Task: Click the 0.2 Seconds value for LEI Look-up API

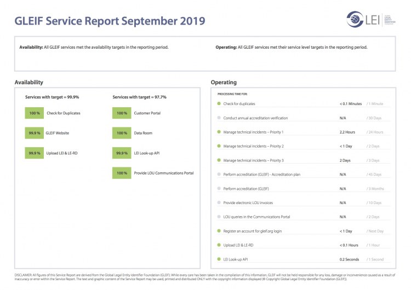Action: (349, 259)
